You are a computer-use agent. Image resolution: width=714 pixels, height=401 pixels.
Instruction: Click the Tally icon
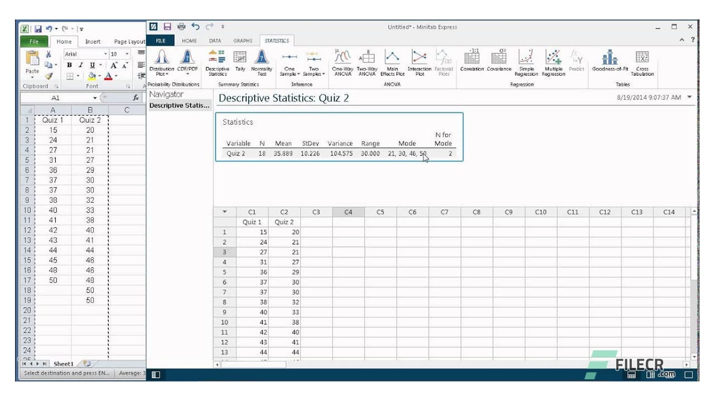[x=240, y=62]
